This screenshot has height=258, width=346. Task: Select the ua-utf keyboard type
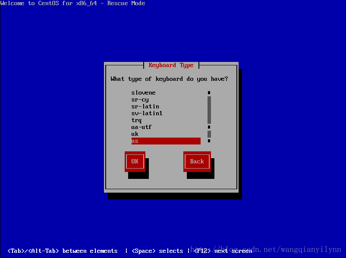coord(166,127)
